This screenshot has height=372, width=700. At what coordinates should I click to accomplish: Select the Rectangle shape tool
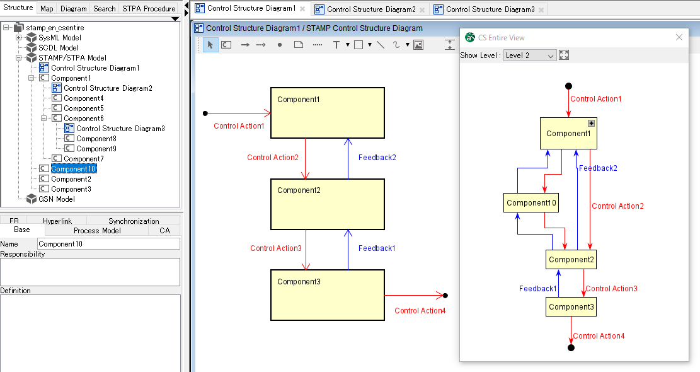coord(359,45)
